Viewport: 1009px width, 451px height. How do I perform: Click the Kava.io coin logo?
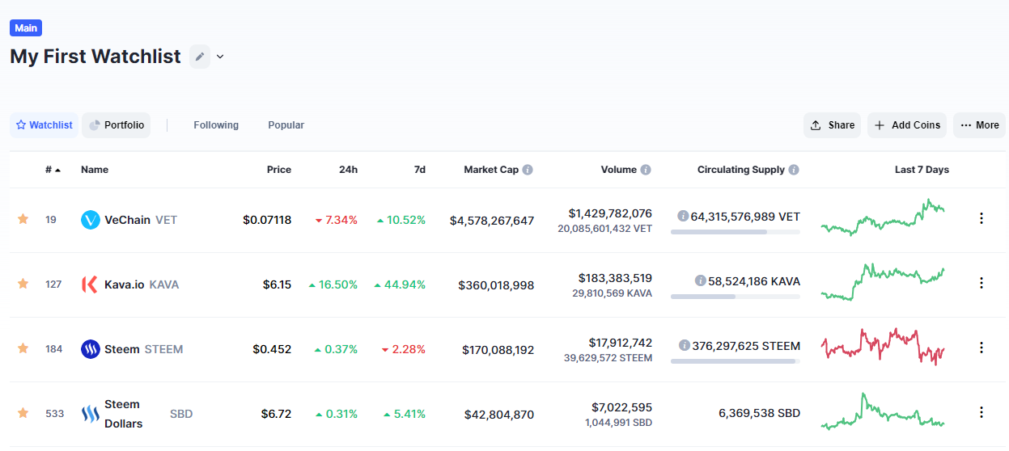point(91,284)
